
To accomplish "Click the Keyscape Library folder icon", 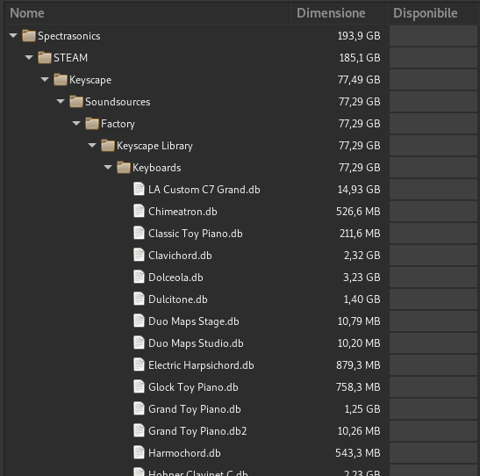I will (x=108, y=146).
